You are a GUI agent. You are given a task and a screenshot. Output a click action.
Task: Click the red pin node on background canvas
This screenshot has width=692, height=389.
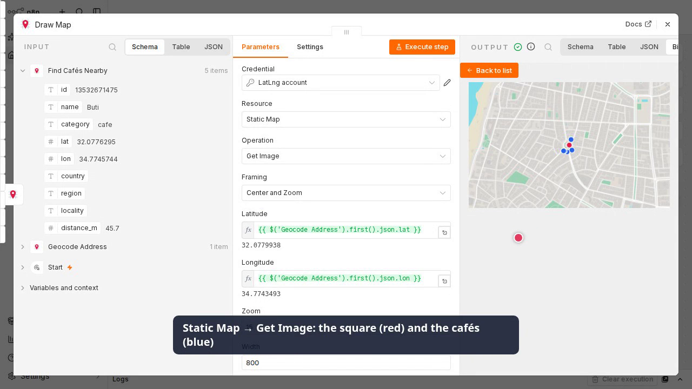tap(13, 194)
